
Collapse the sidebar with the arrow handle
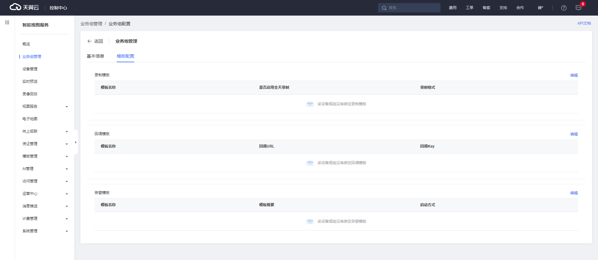tap(75, 142)
